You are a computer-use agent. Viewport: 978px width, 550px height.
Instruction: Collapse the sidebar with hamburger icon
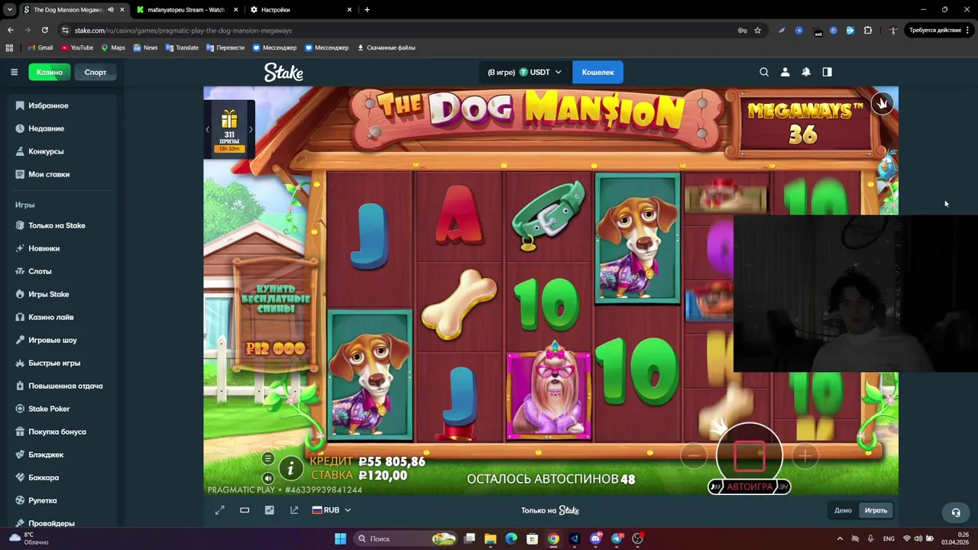(x=14, y=72)
